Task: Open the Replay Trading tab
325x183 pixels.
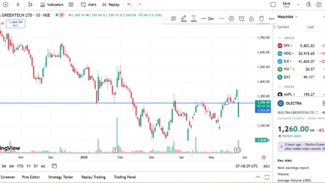Action: [x=94, y=177]
